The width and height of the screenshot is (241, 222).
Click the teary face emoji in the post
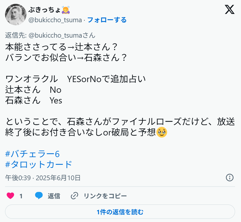[162, 132]
